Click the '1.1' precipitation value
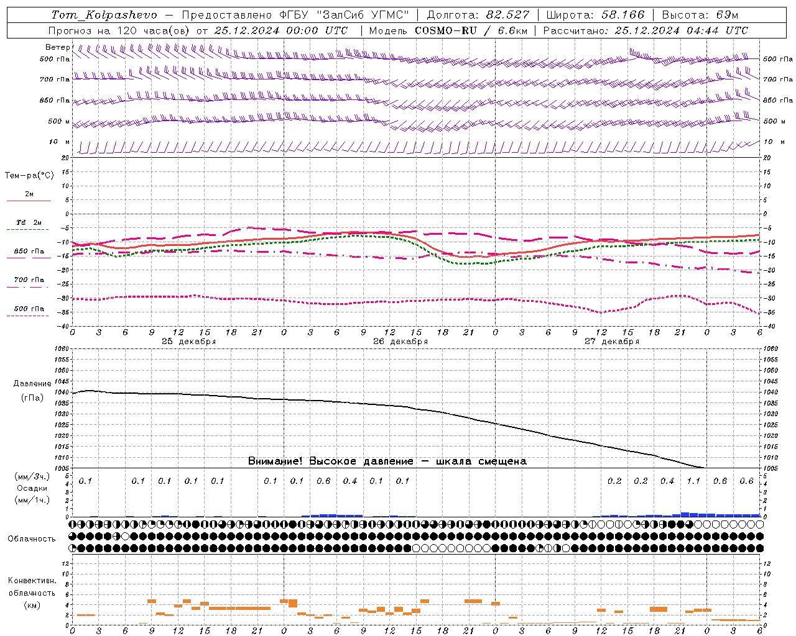This screenshot has width=796, height=636. [693, 481]
